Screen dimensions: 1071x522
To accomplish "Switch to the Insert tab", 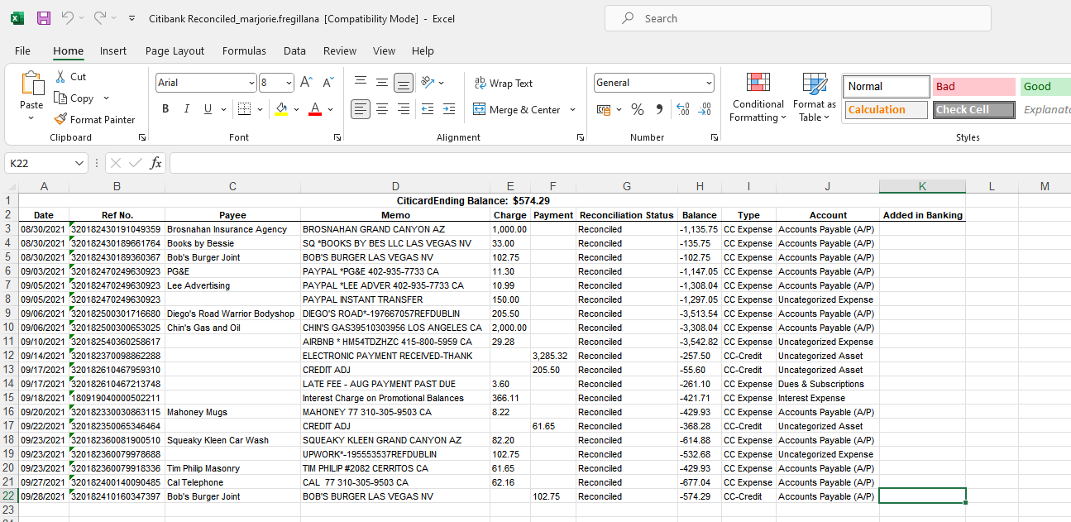I will [x=113, y=50].
